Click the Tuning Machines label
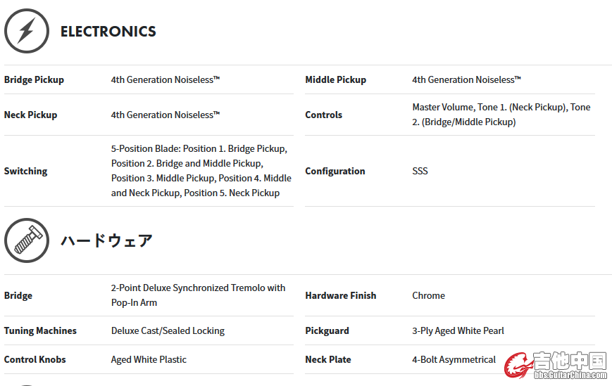Viewport: 612px width, 386px height. point(40,331)
